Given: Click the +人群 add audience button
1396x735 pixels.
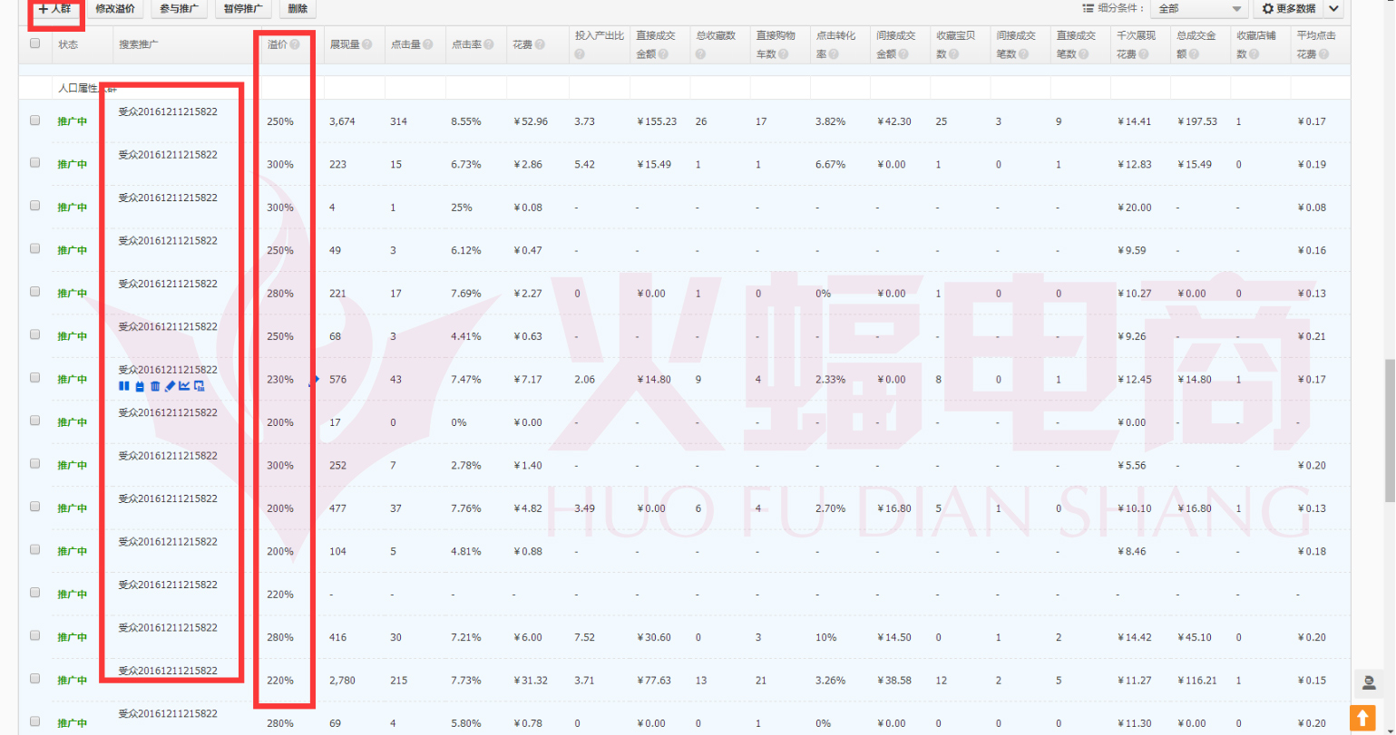Looking at the screenshot, I should pos(55,9).
